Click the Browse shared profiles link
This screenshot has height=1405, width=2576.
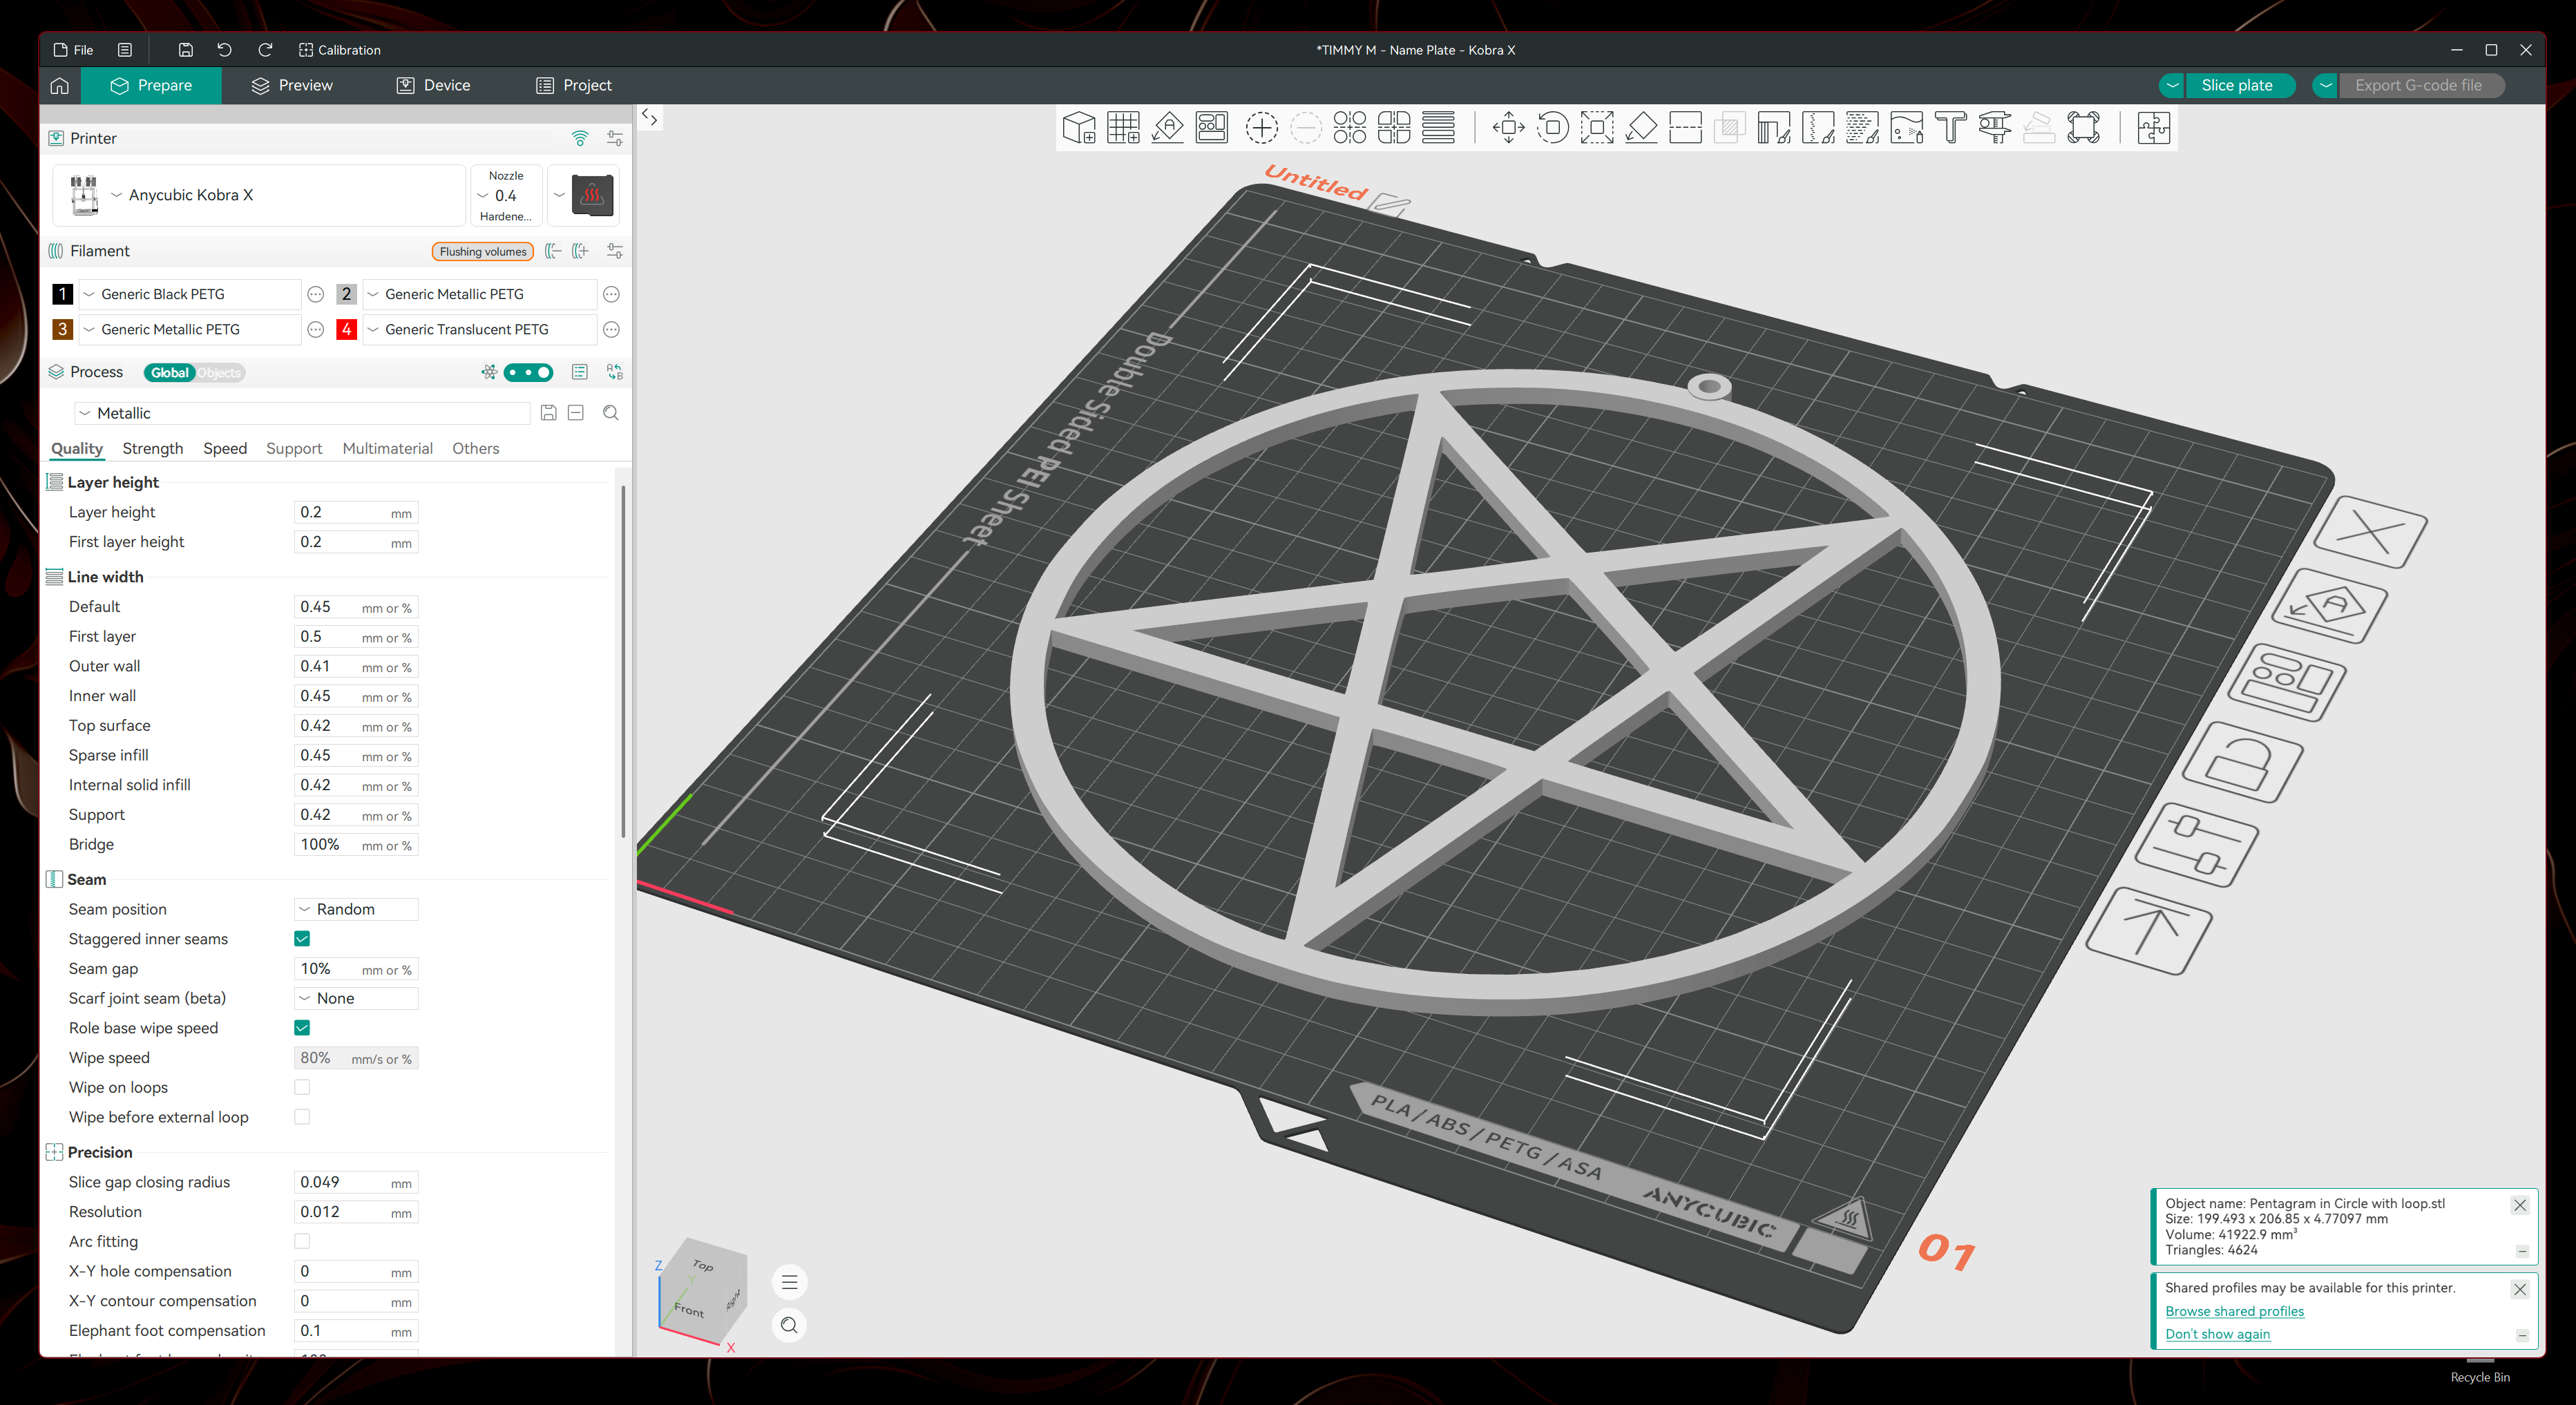point(2234,1311)
